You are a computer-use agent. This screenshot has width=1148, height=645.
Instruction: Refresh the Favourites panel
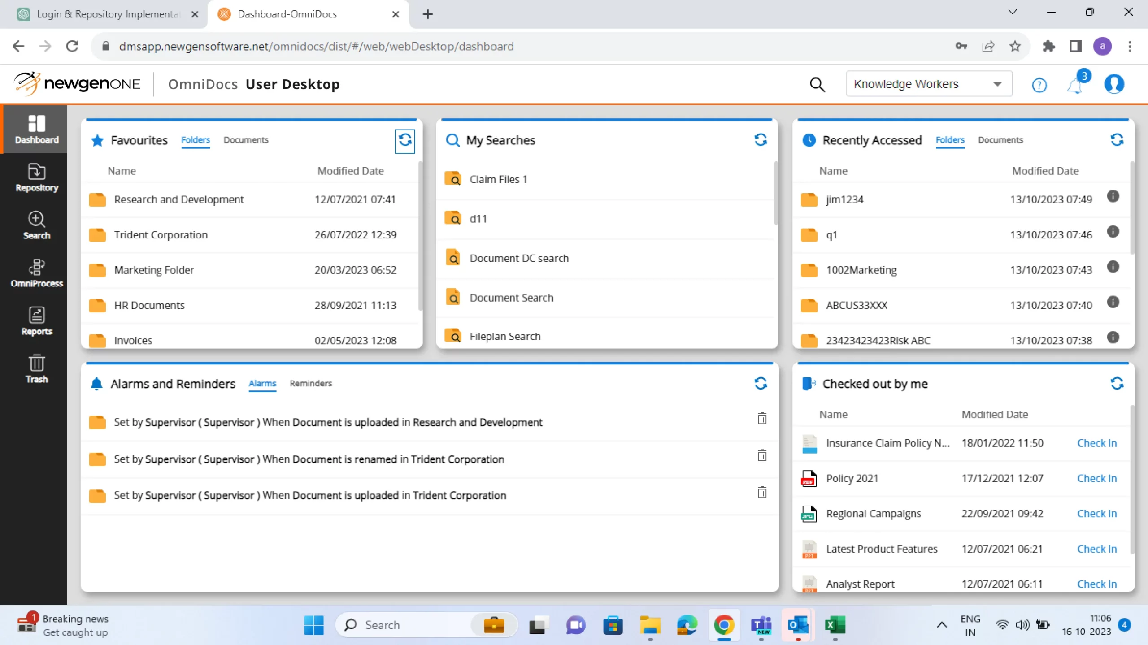[404, 141]
